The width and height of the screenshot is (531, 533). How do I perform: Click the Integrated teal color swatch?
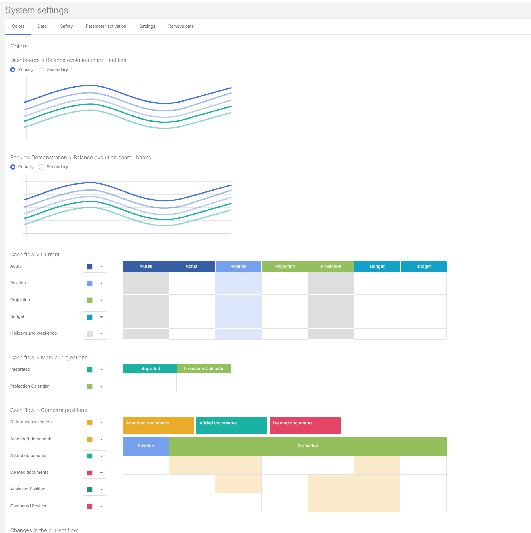pyautogui.click(x=90, y=370)
